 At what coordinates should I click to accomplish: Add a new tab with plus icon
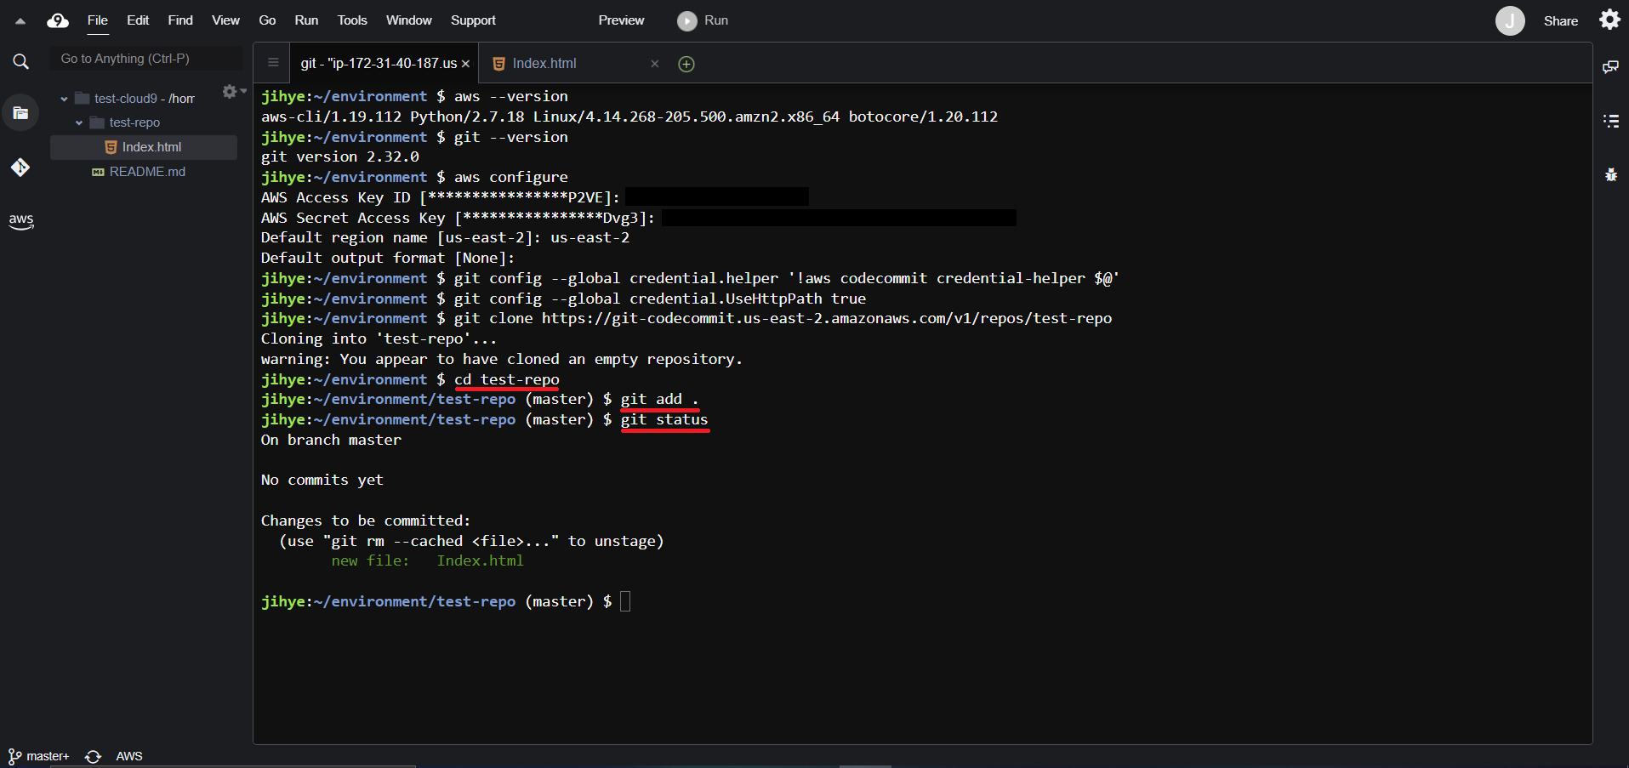[x=686, y=64]
